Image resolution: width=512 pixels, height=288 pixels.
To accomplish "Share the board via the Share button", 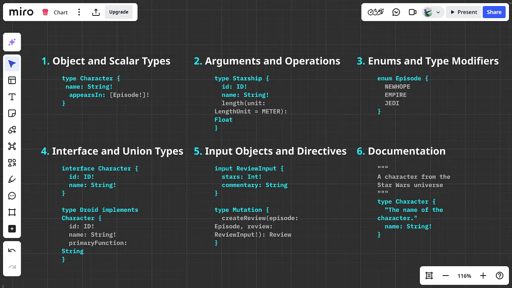I will [x=494, y=12].
